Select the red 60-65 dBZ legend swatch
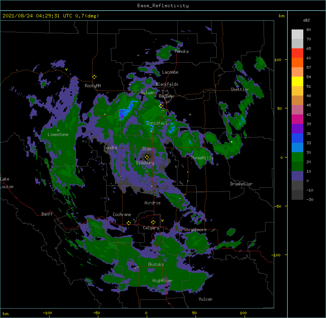Viewport: 326px width, 318px height. click(x=297, y=53)
